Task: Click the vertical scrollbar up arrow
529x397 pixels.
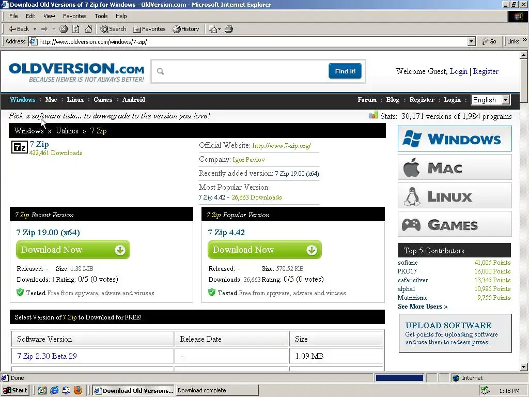Action: pos(524,54)
